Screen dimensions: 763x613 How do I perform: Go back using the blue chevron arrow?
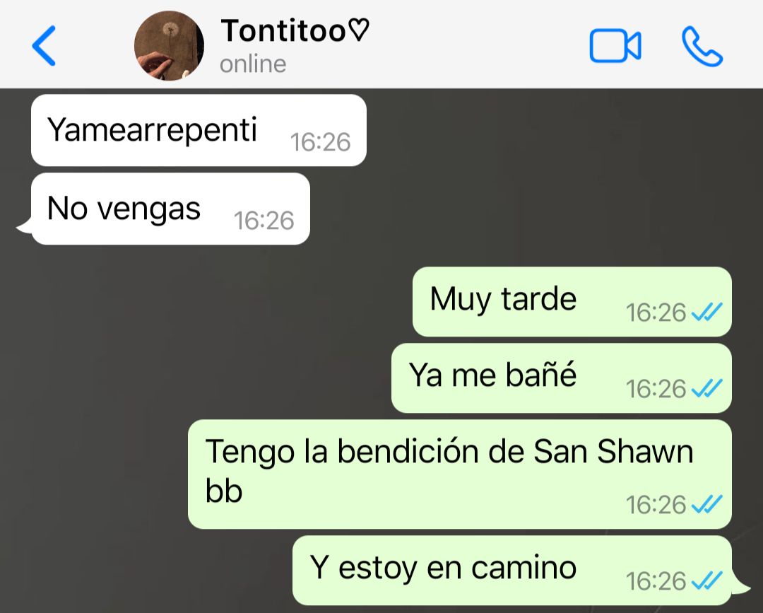pyautogui.click(x=44, y=46)
